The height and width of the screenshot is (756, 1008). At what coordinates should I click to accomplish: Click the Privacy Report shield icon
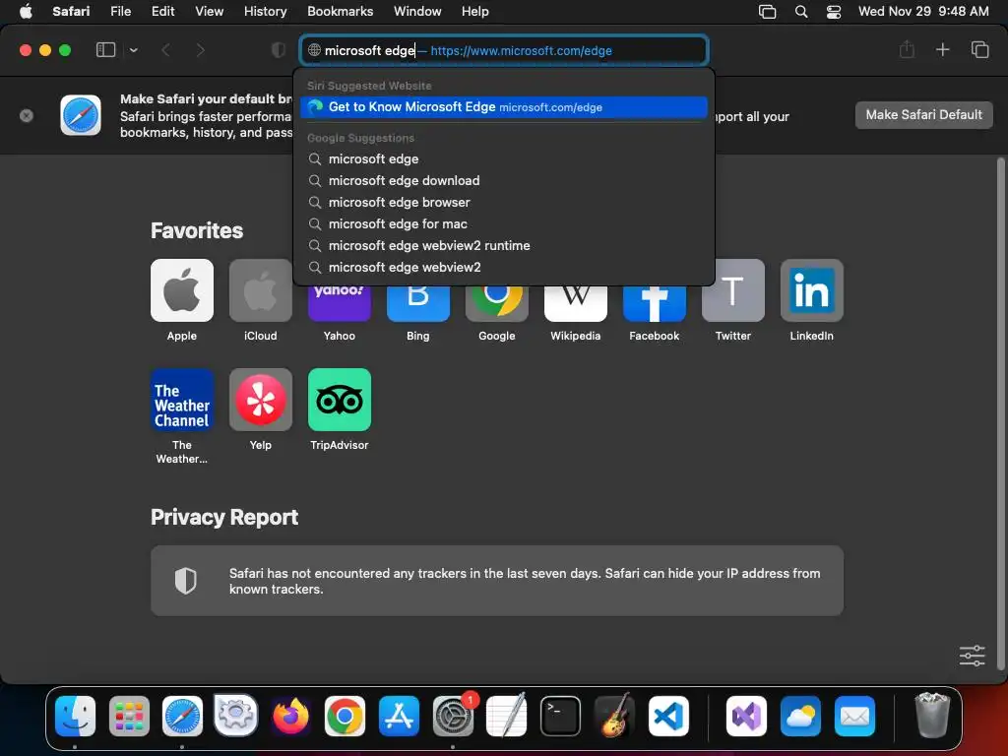coord(186,581)
